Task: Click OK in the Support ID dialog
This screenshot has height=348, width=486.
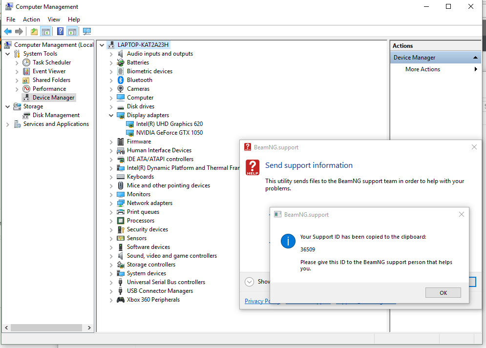Action: click(x=443, y=292)
